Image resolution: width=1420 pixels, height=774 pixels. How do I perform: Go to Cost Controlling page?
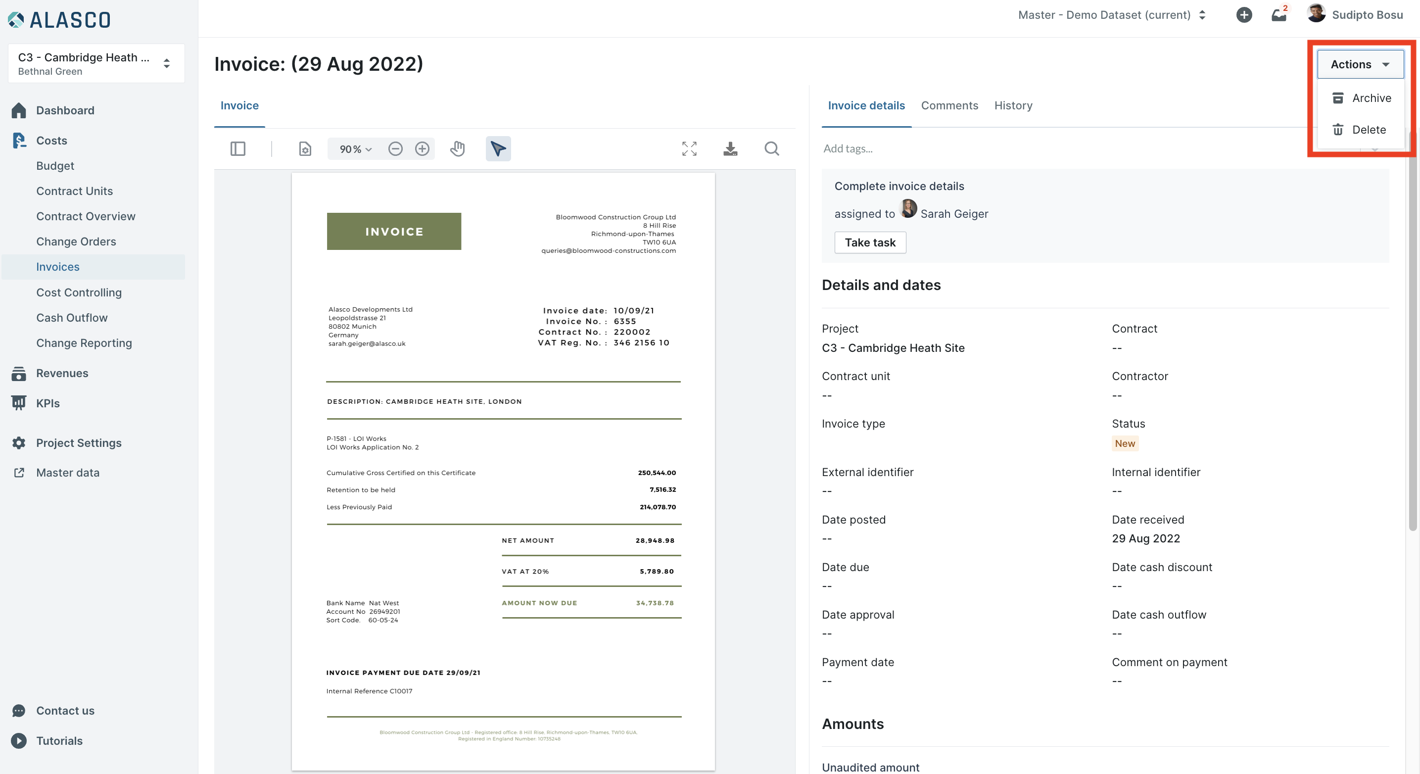79,293
